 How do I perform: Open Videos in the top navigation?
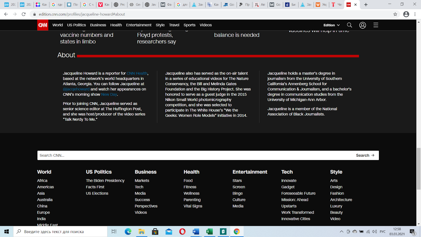click(206, 25)
